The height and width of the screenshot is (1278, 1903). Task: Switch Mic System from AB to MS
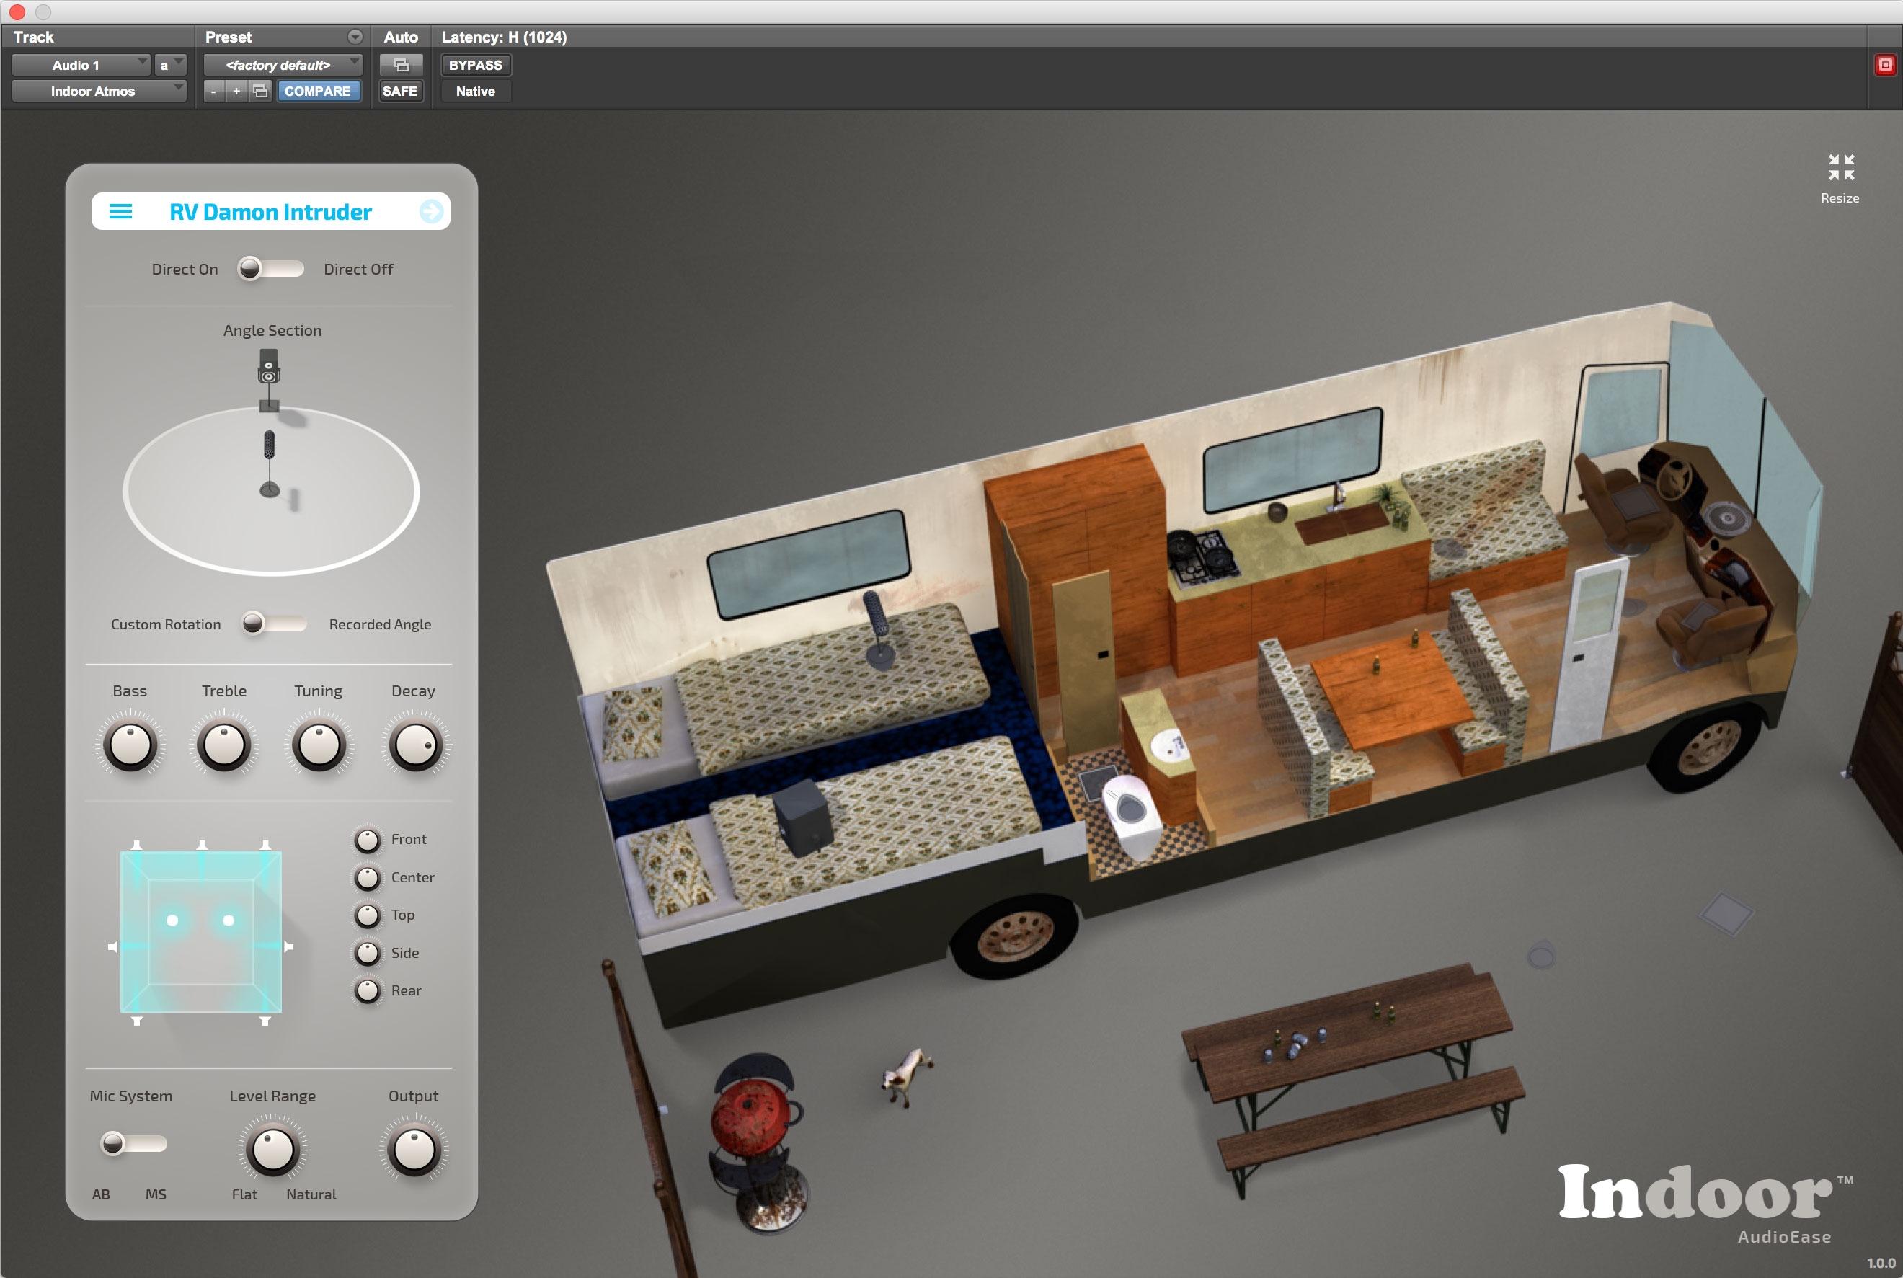(x=133, y=1143)
